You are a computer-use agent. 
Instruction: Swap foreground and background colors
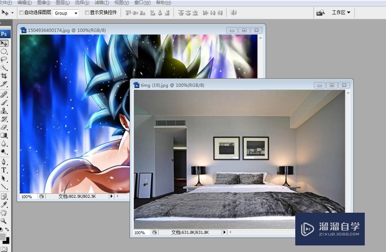7,229
